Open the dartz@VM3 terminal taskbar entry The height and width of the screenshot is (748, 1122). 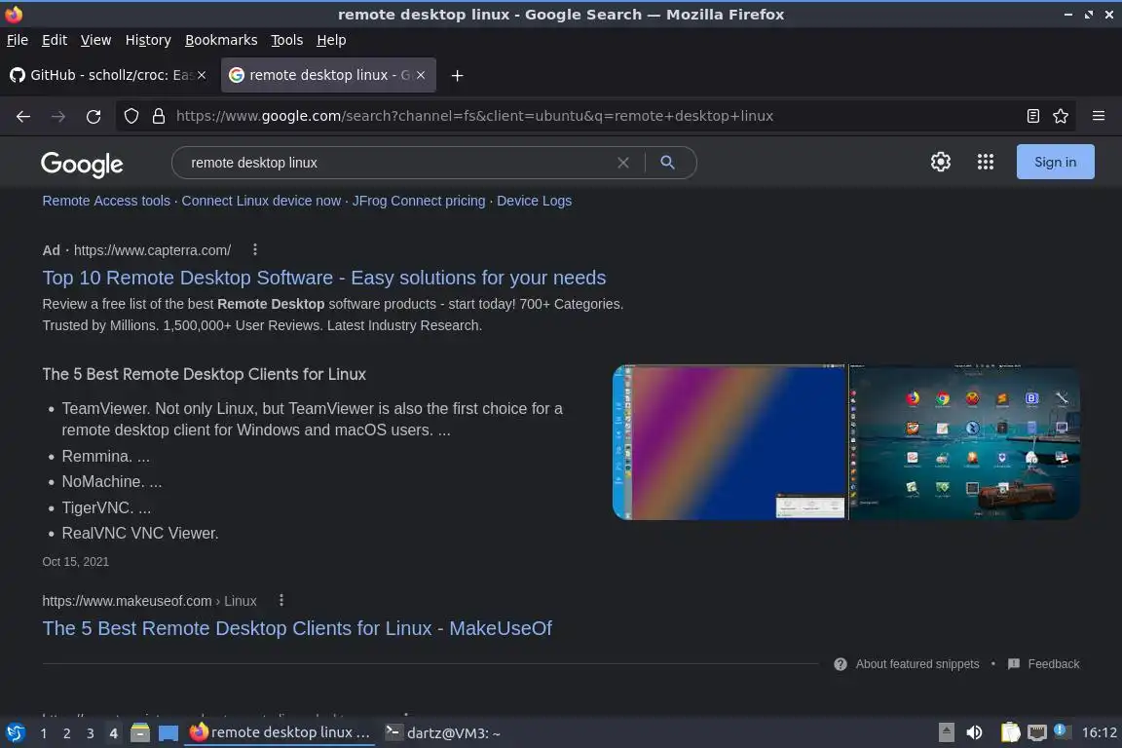[x=442, y=733]
